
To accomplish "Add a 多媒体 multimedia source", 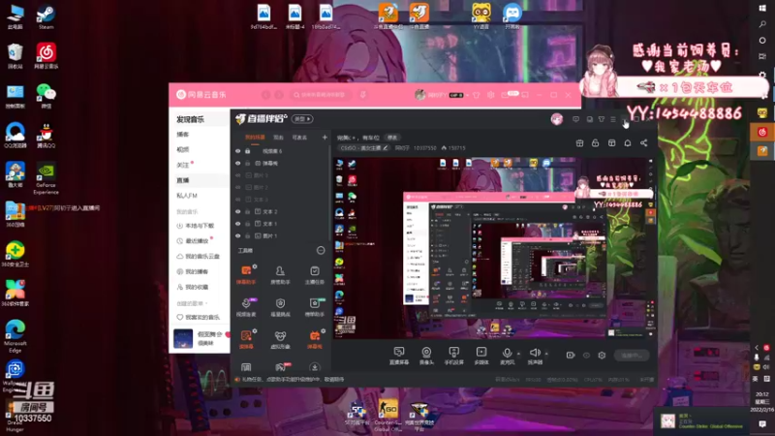I will coord(480,355).
